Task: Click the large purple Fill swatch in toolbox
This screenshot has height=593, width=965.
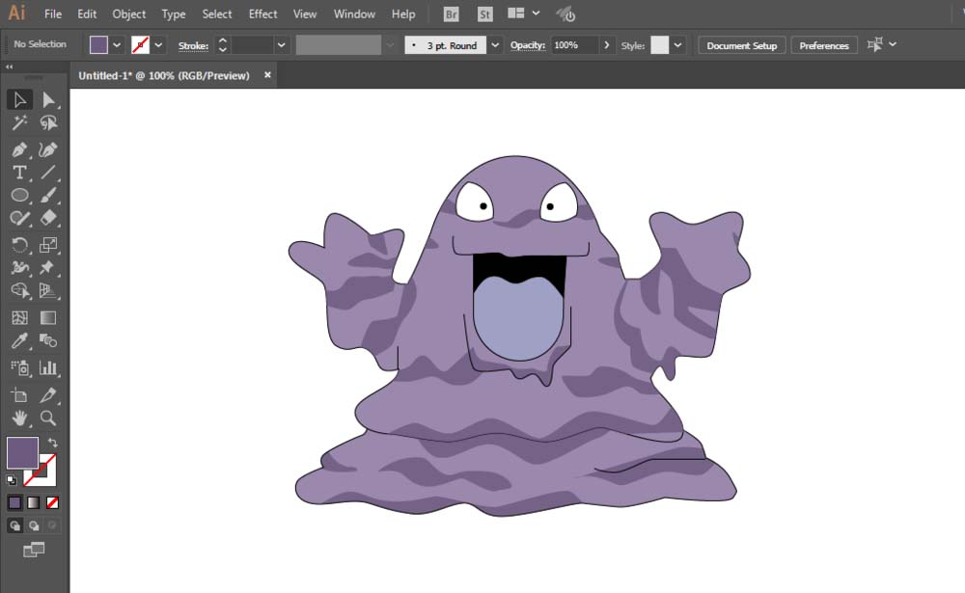Action: tap(22, 452)
